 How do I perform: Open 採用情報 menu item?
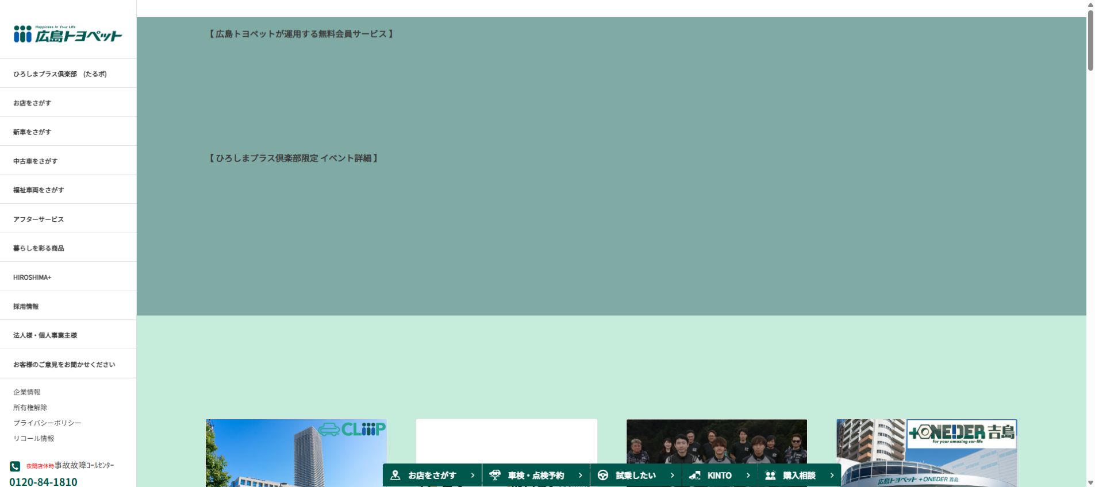pos(68,306)
